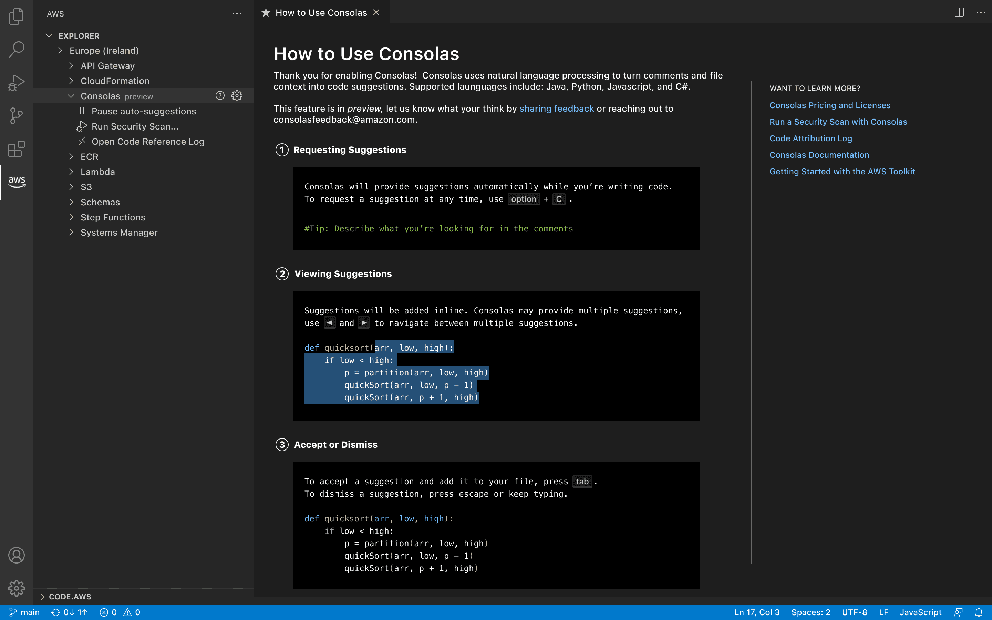Viewport: 992px width, 620px height.
Task: Click the 'Requesting Suggestions' heading
Action: (x=350, y=150)
